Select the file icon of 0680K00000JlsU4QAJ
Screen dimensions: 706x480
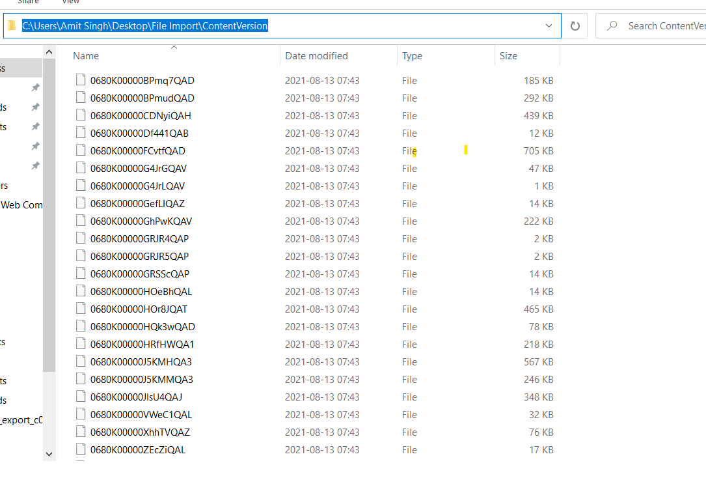coord(81,396)
